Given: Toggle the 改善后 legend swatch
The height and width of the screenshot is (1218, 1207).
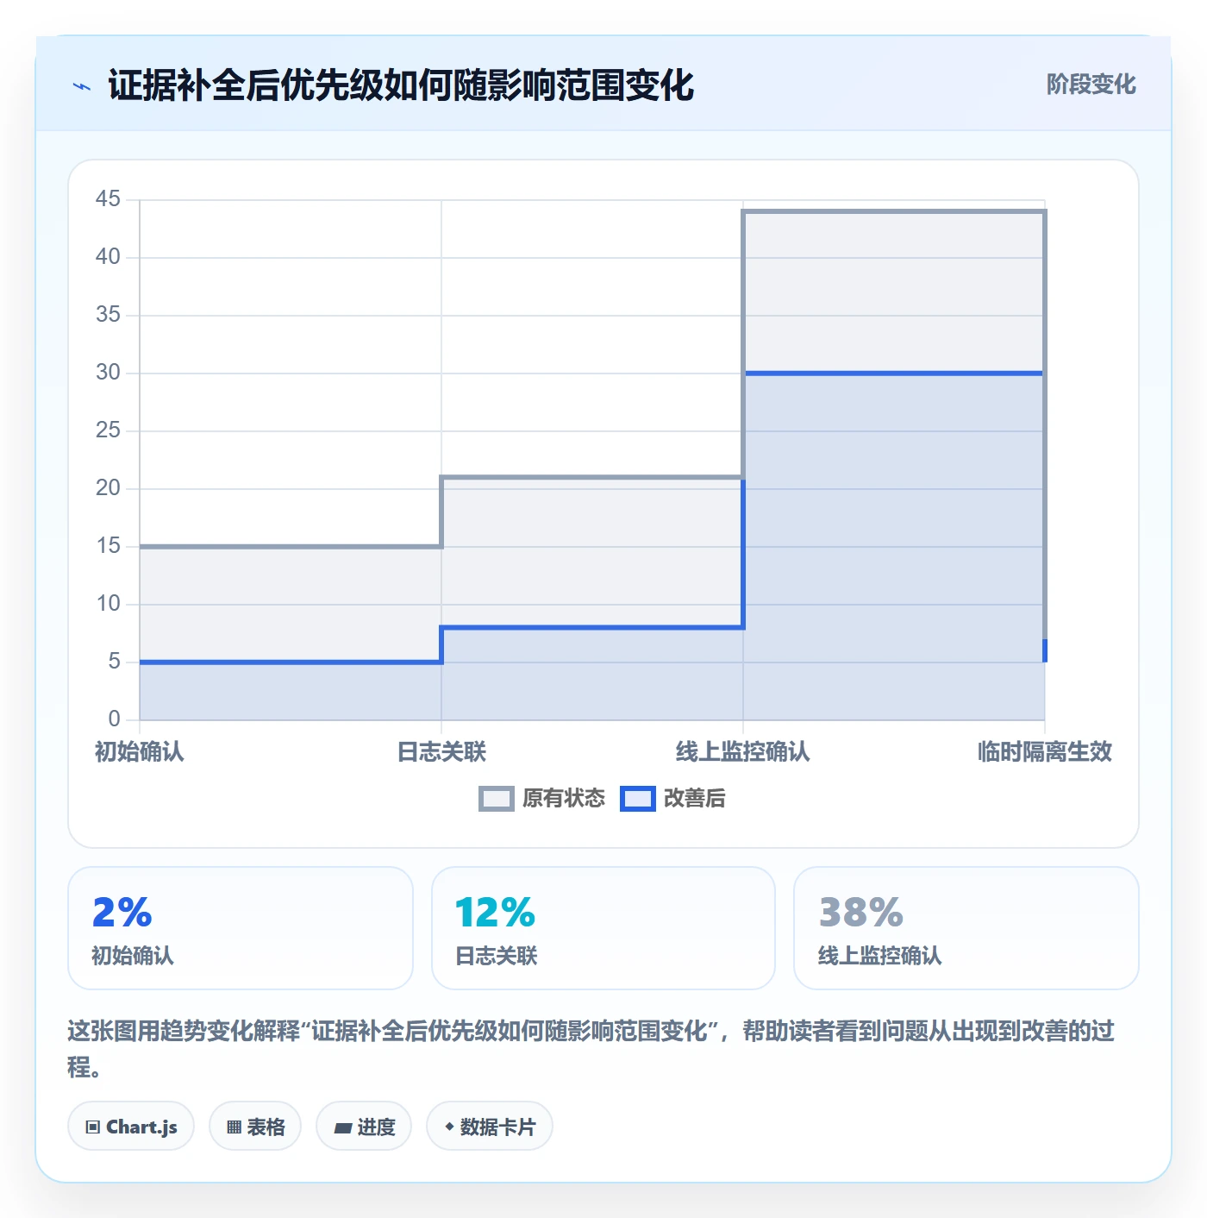Looking at the screenshot, I should click(638, 799).
